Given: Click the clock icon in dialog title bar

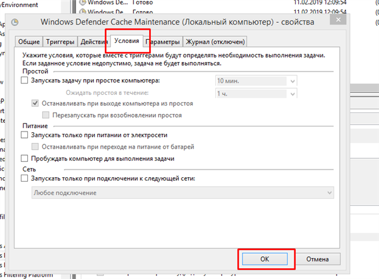Looking at the screenshot, I should click(x=15, y=22).
